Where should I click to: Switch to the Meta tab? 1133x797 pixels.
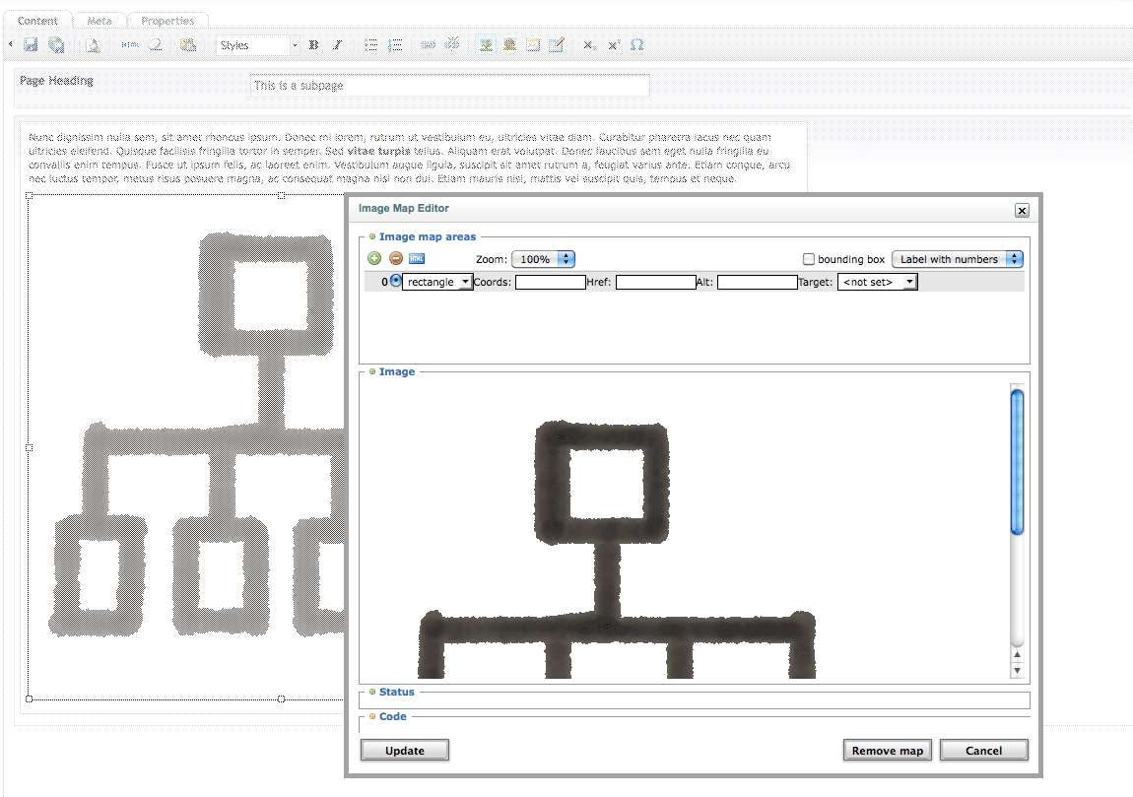coord(100,21)
